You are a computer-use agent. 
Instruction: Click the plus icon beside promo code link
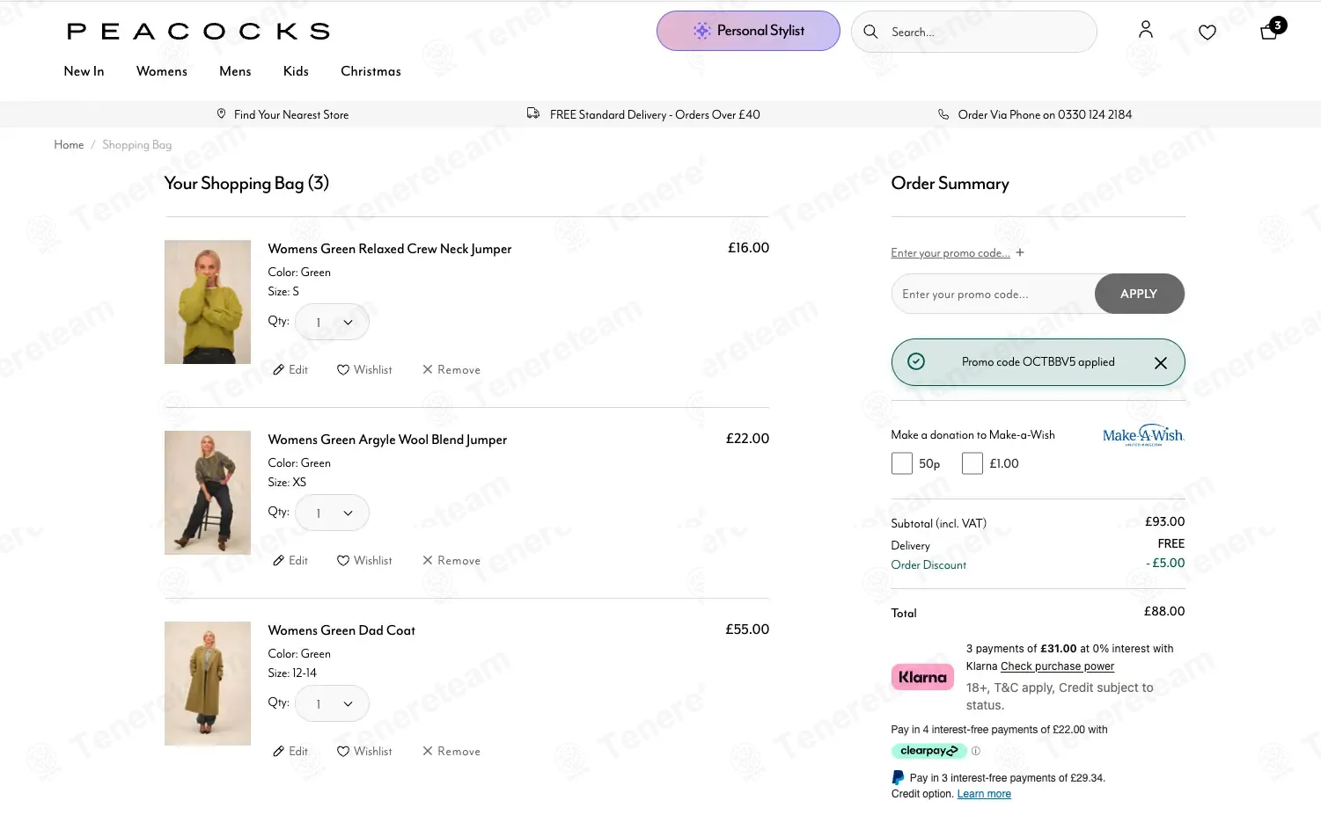(x=1020, y=252)
